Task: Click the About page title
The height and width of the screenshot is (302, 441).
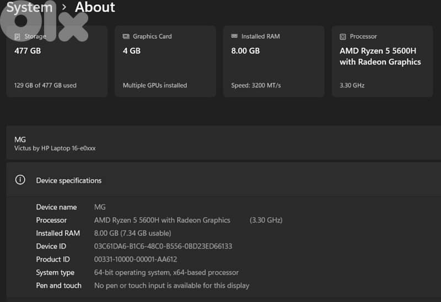Action: click(95, 7)
